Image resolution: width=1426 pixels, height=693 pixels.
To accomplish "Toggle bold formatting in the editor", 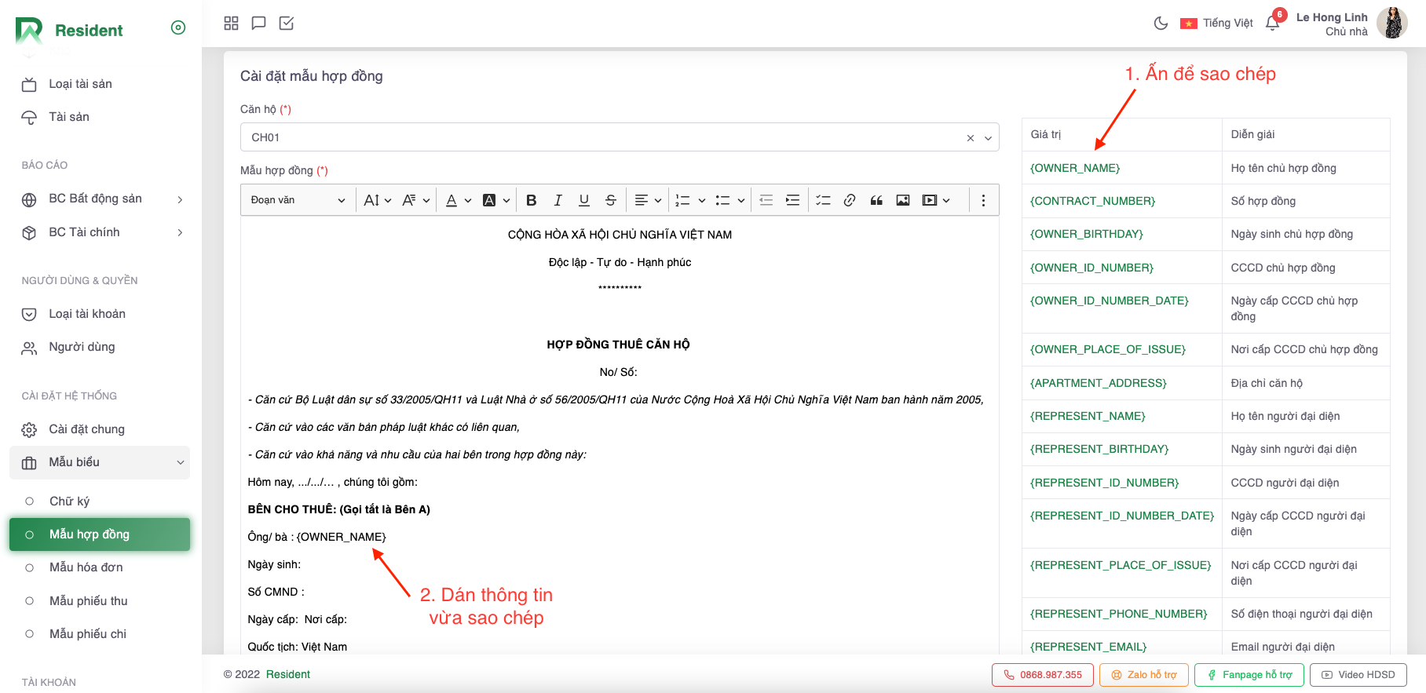I will [532, 200].
